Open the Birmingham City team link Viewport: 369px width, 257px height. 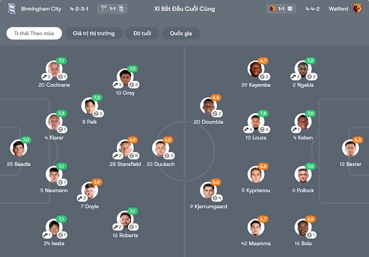42,9
